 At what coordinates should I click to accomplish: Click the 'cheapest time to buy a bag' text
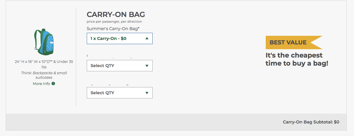pyautogui.click(x=297, y=59)
